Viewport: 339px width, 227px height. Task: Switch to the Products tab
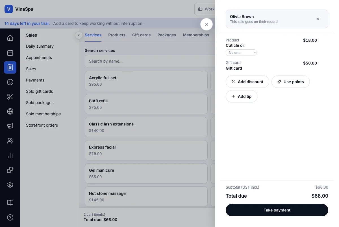point(117,35)
